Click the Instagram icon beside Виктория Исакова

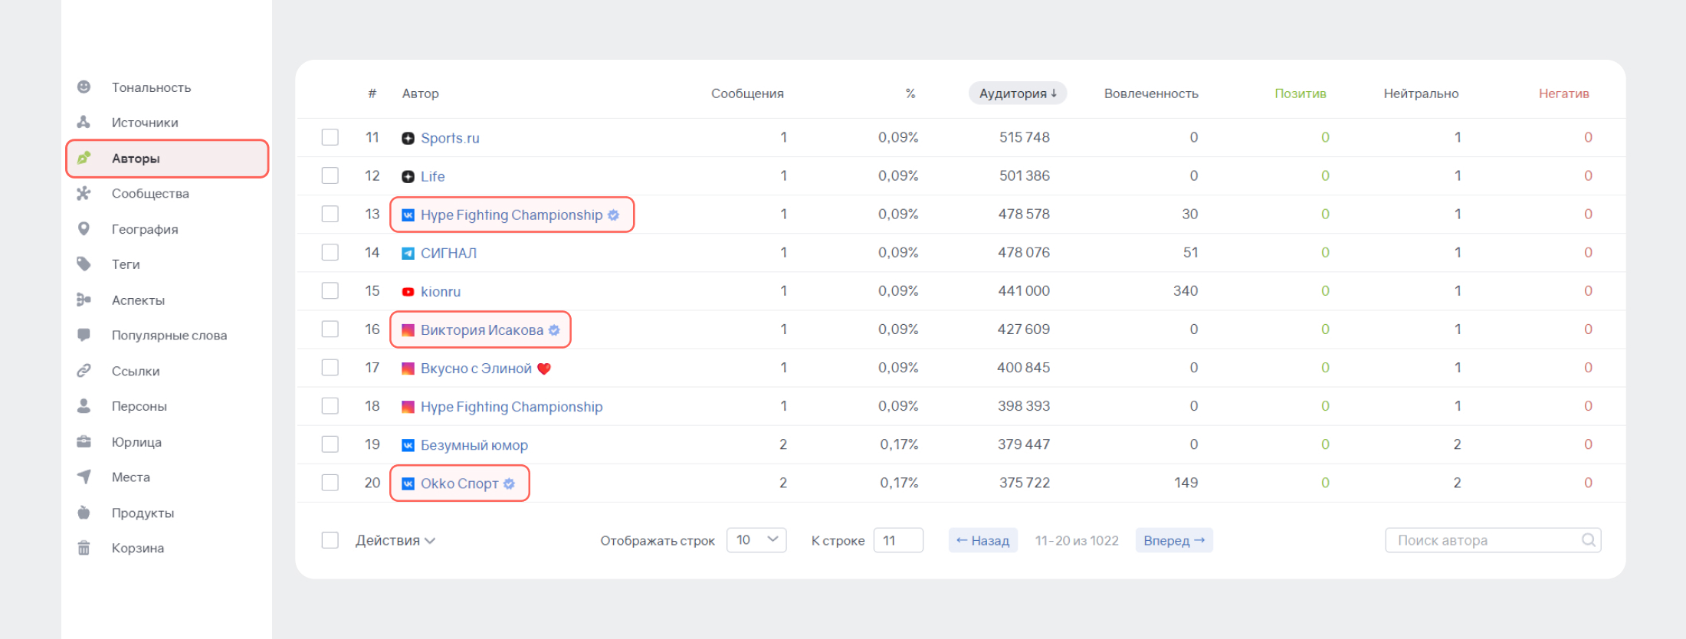(408, 330)
